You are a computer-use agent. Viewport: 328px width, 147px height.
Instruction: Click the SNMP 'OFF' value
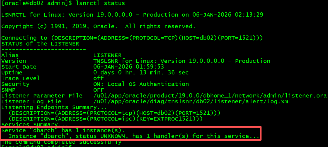98,90
